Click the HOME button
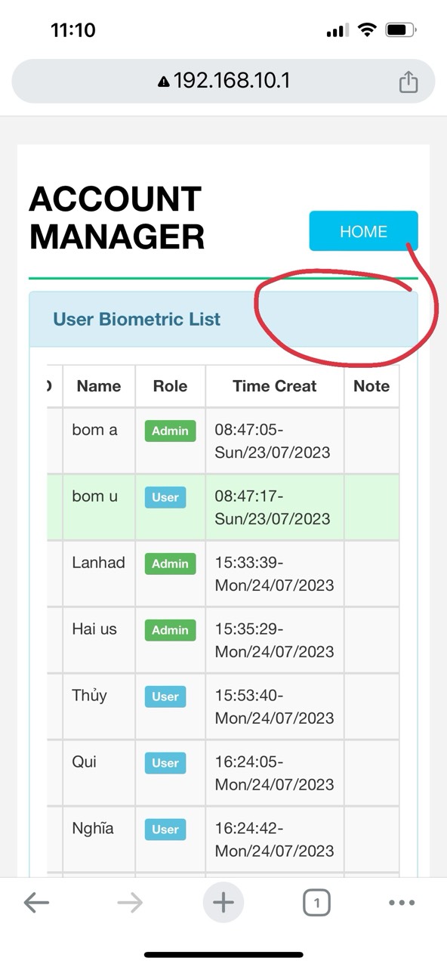Image resolution: width=447 pixels, height=967 pixels. point(363,231)
